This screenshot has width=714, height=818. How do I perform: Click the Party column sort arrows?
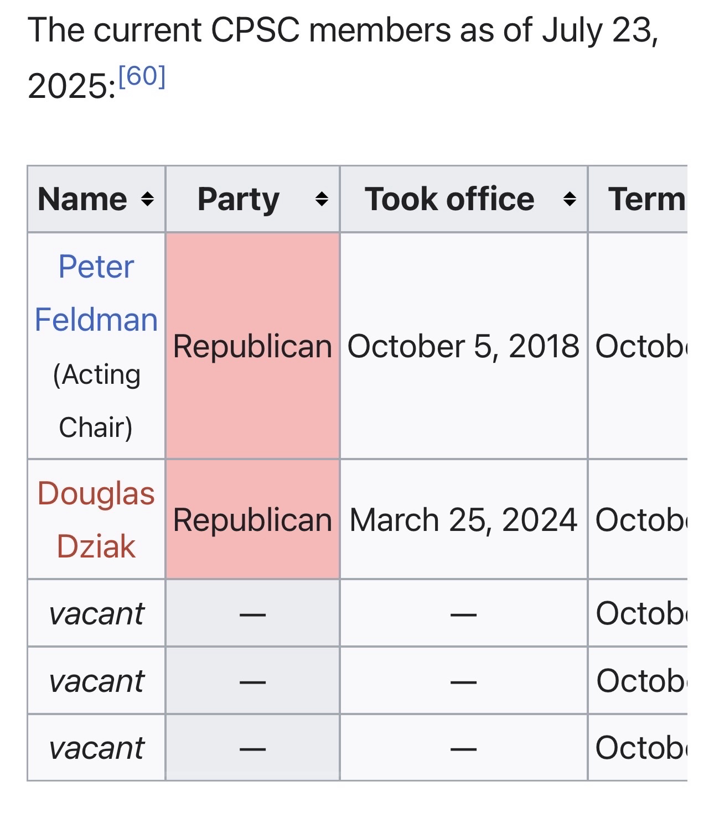click(322, 199)
